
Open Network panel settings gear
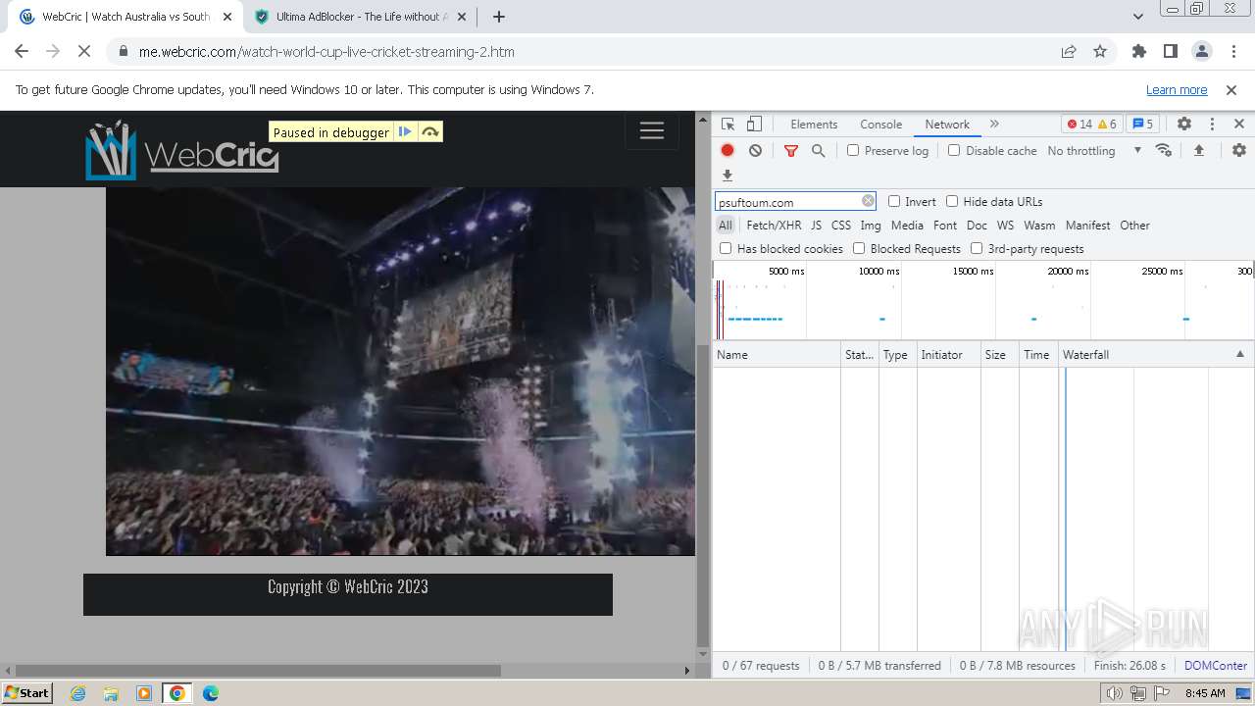click(x=1239, y=150)
